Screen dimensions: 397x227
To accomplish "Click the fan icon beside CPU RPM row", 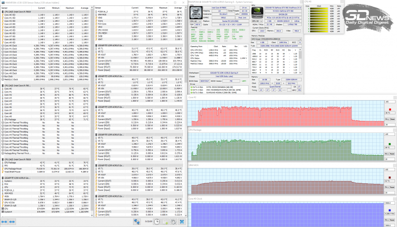I will pos(3,209).
